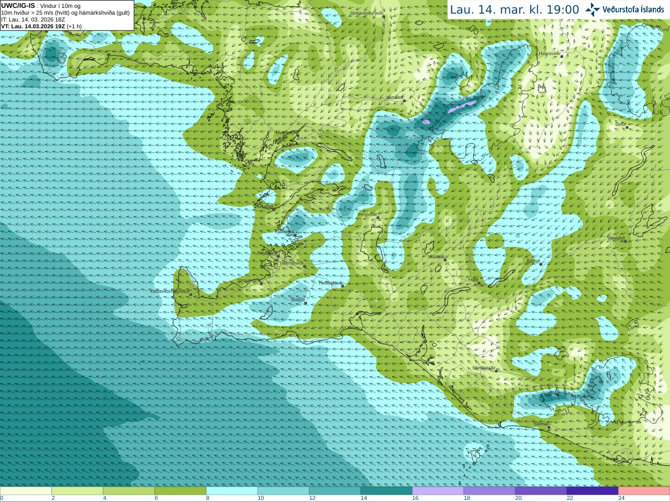Click the 20–22 m/s violet legend swatch

pyautogui.click(x=541, y=491)
